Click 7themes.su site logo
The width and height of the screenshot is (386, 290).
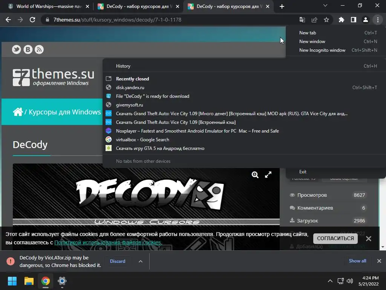point(54,77)
